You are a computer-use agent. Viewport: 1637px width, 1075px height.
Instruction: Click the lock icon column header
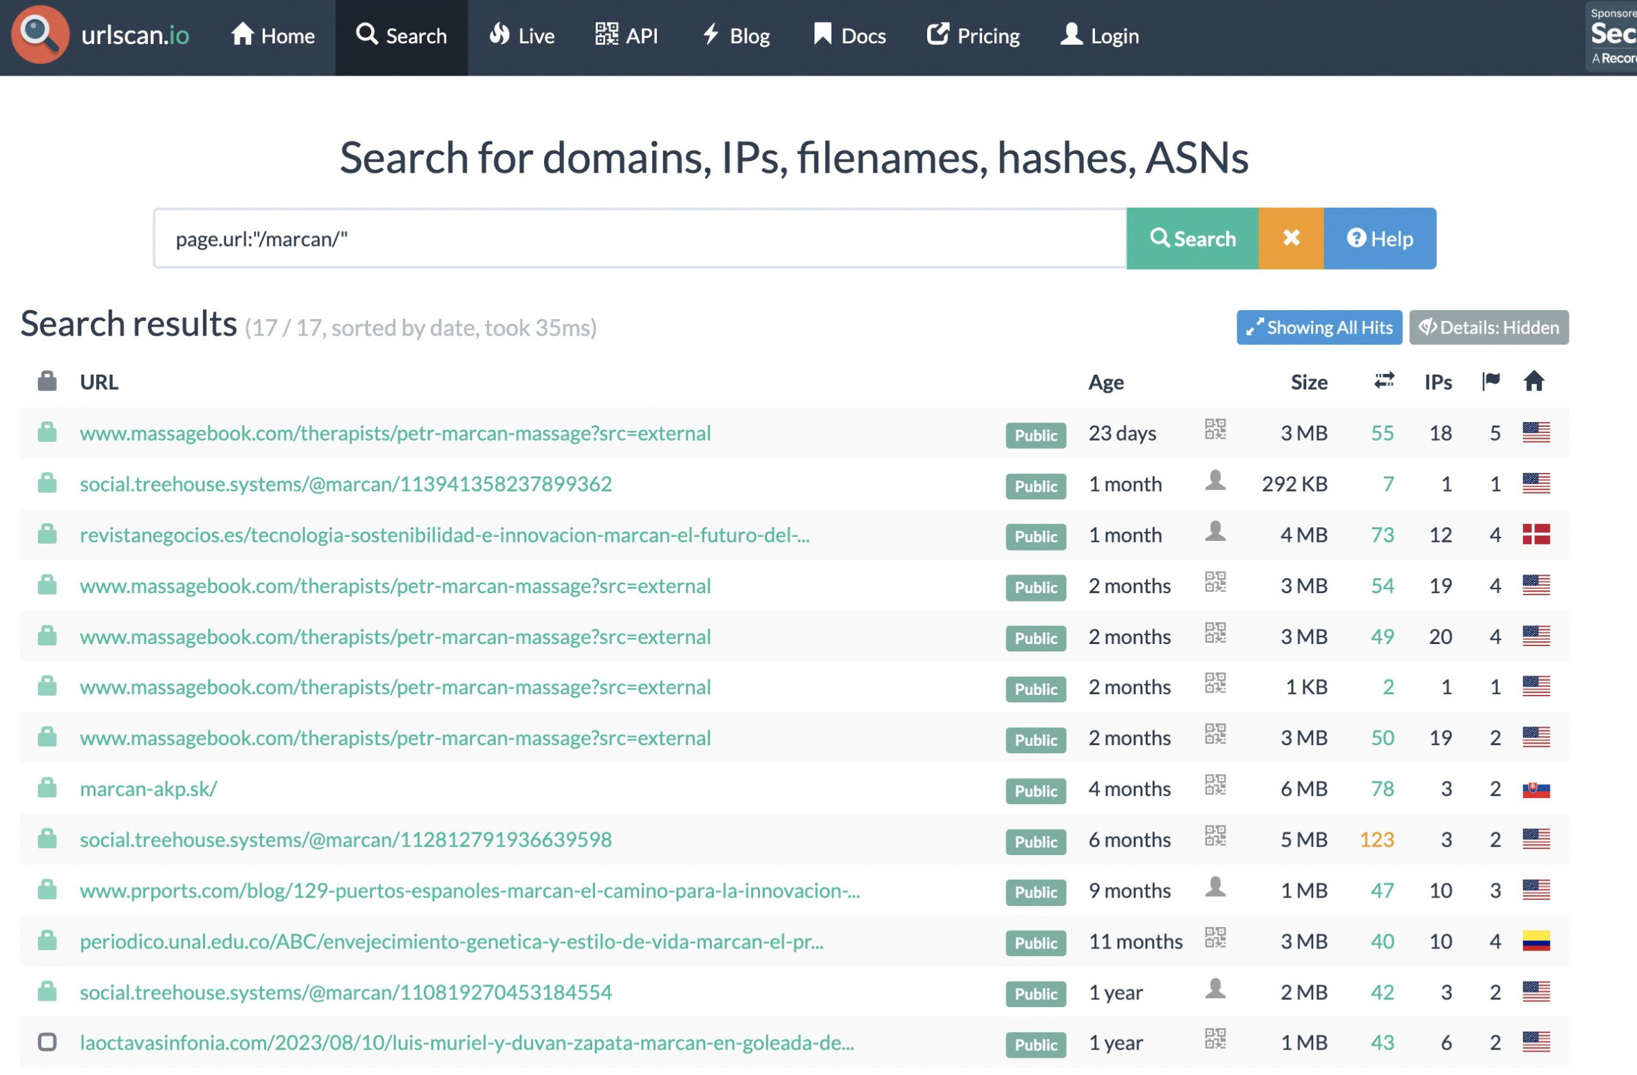click(47, 381)
